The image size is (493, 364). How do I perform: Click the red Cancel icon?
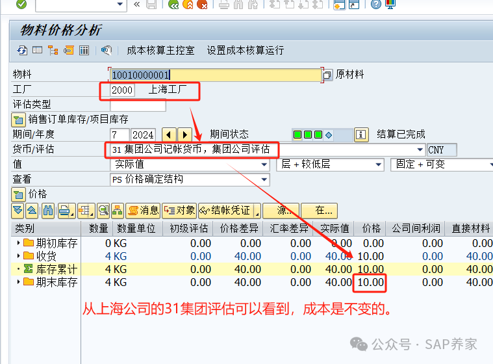point(202,5)
